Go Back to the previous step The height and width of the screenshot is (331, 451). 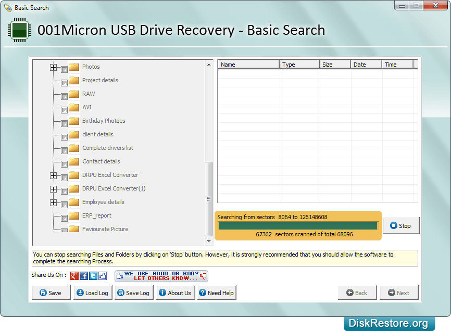[x=357, y=293]
